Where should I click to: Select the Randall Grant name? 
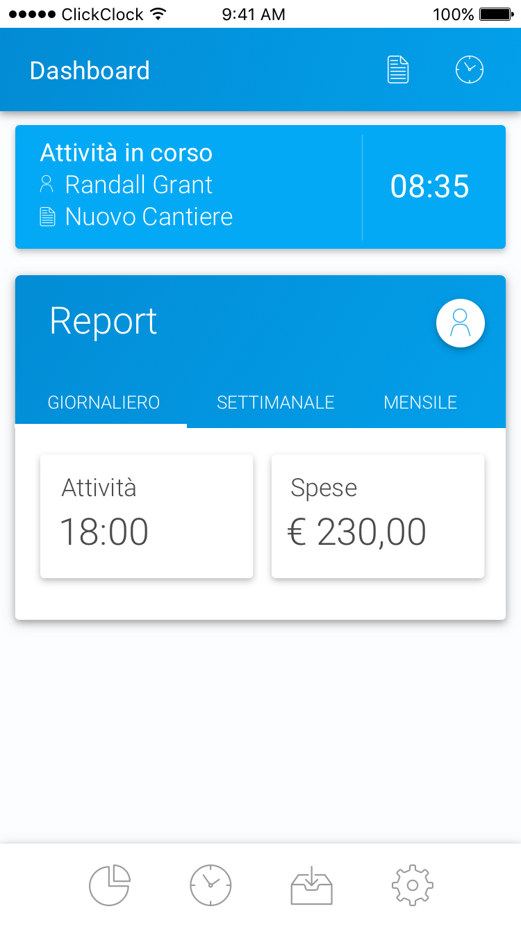point(139,185)
